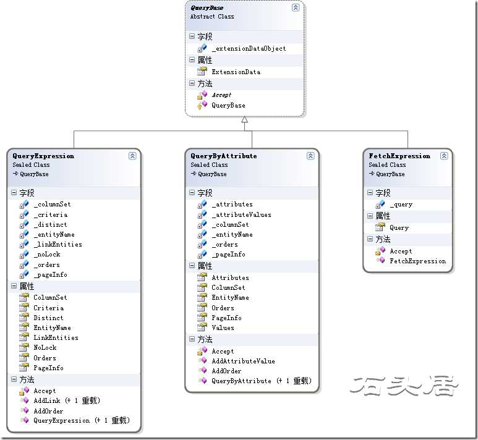Collapse the QueryExpression class box chevron
The height and width of the screenshot is (440, 478).
(132, 156)
